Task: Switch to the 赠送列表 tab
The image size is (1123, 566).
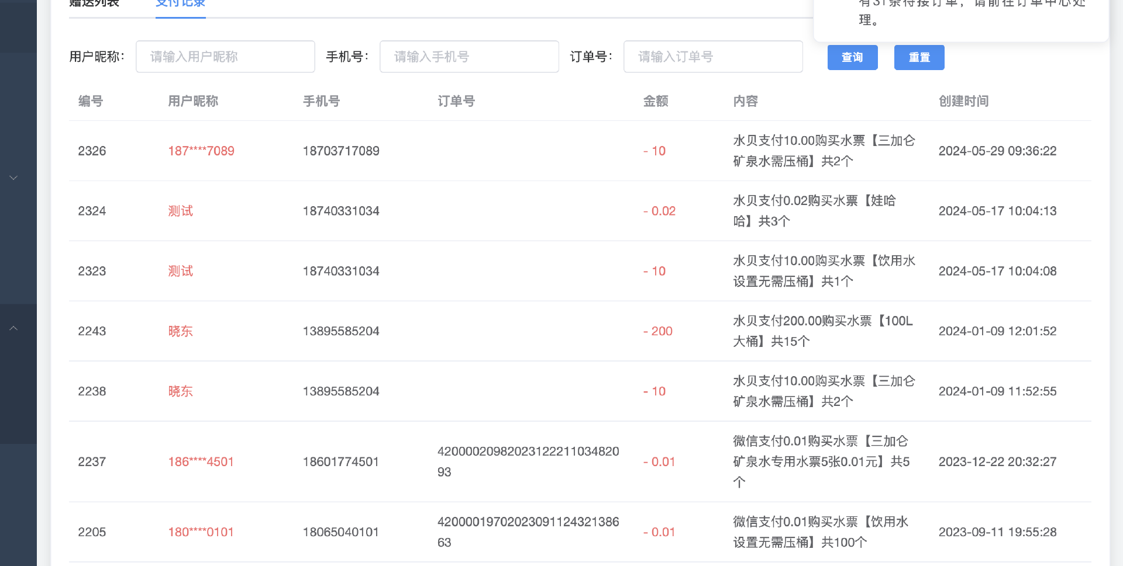Action: pos(94,4)
